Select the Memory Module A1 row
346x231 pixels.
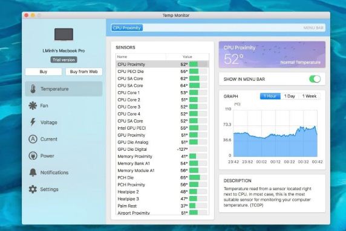click(162, 170)
